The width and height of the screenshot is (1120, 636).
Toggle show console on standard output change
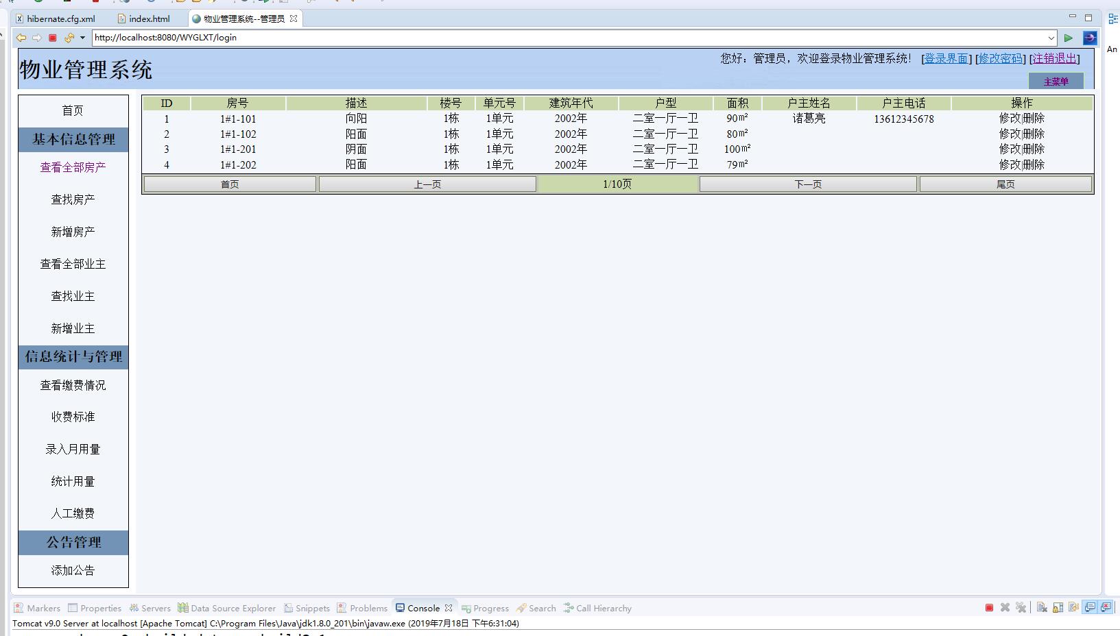1089,608
